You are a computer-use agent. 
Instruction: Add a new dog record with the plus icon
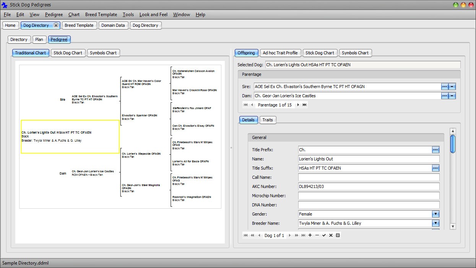[x=310, y=235]
